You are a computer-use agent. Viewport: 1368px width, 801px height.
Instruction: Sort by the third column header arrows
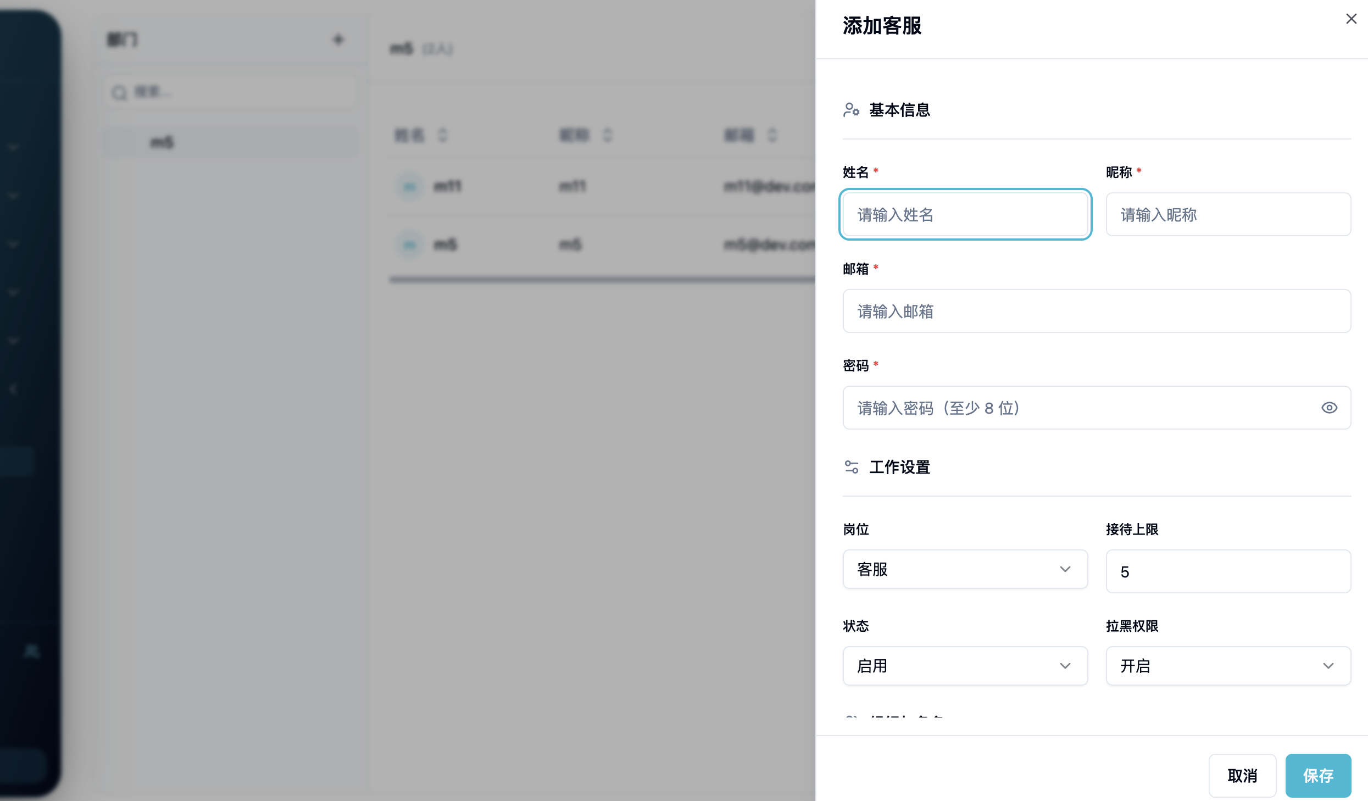[x=772, y=135]
